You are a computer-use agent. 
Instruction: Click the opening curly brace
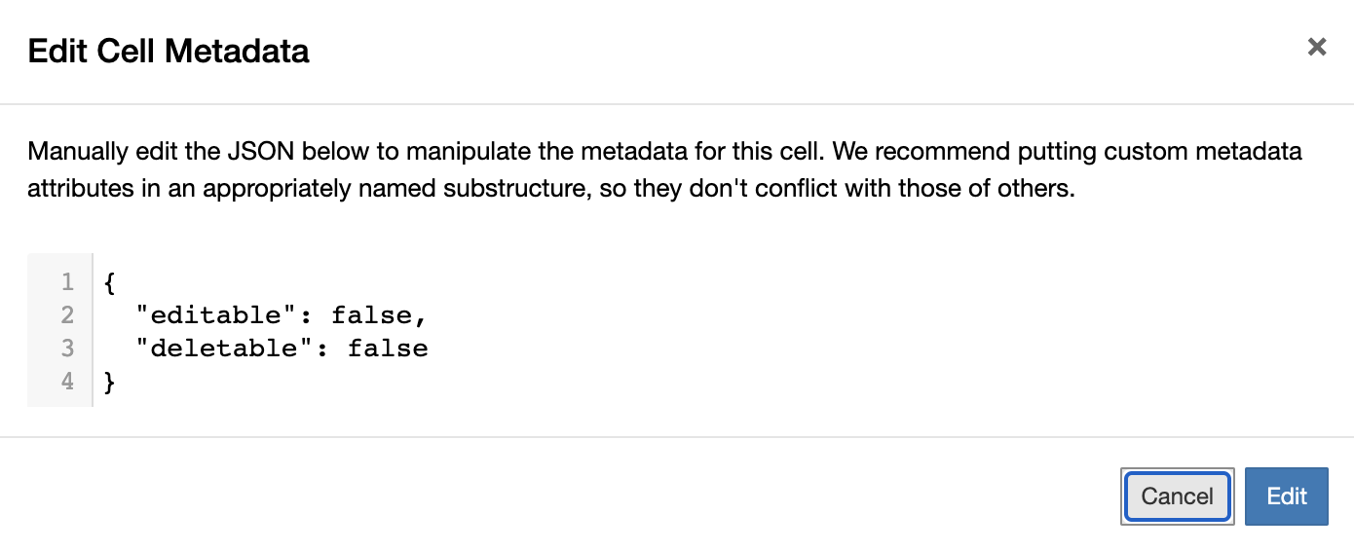(x=109, y=283)
